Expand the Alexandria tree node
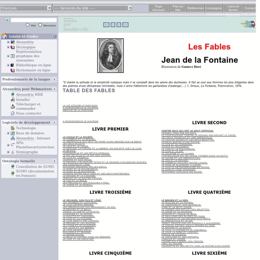Image resolution: width=260 pixels, height=260 pixels. [x=8, y=42]
